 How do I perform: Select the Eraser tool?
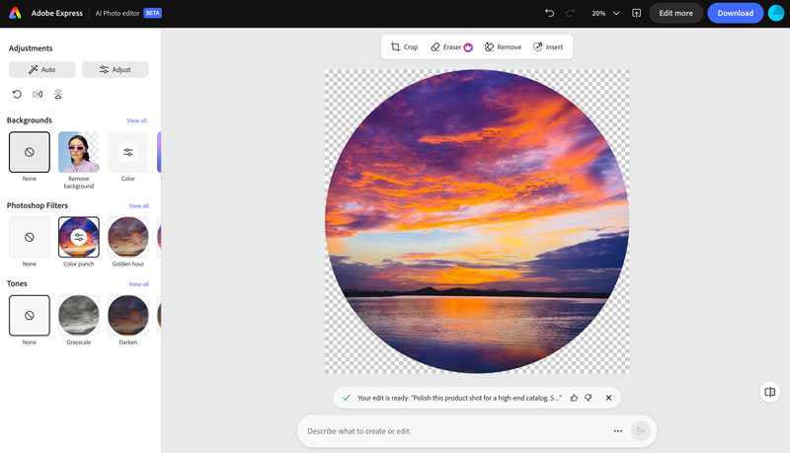tap(451, 46)
